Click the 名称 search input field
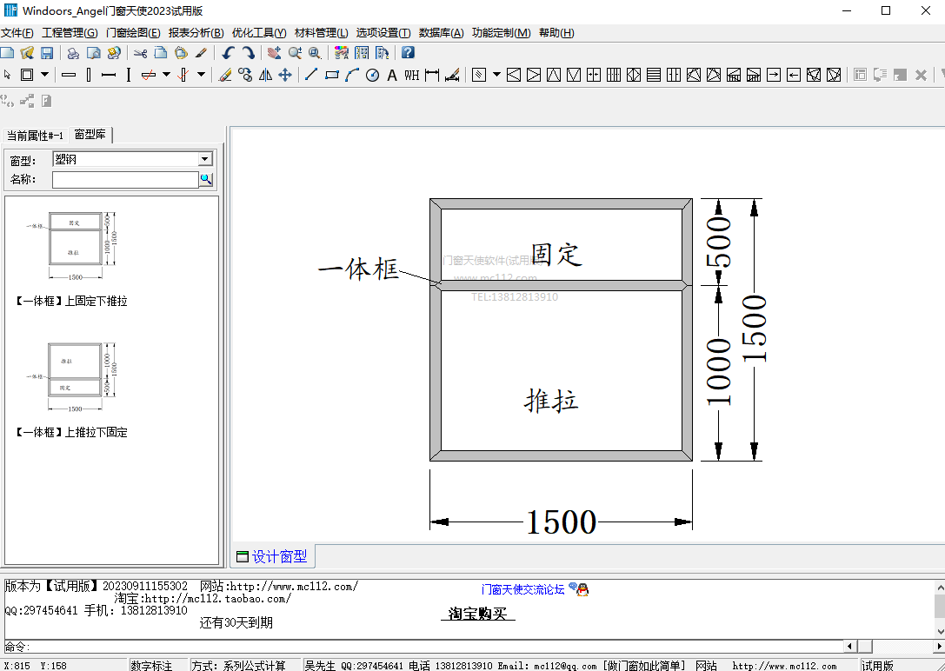Viewport: 945px width, 671px height. click(x=125, y=180)
